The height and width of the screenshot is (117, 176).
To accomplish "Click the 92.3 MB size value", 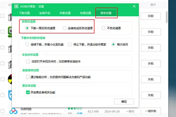I will coord(93,111).
